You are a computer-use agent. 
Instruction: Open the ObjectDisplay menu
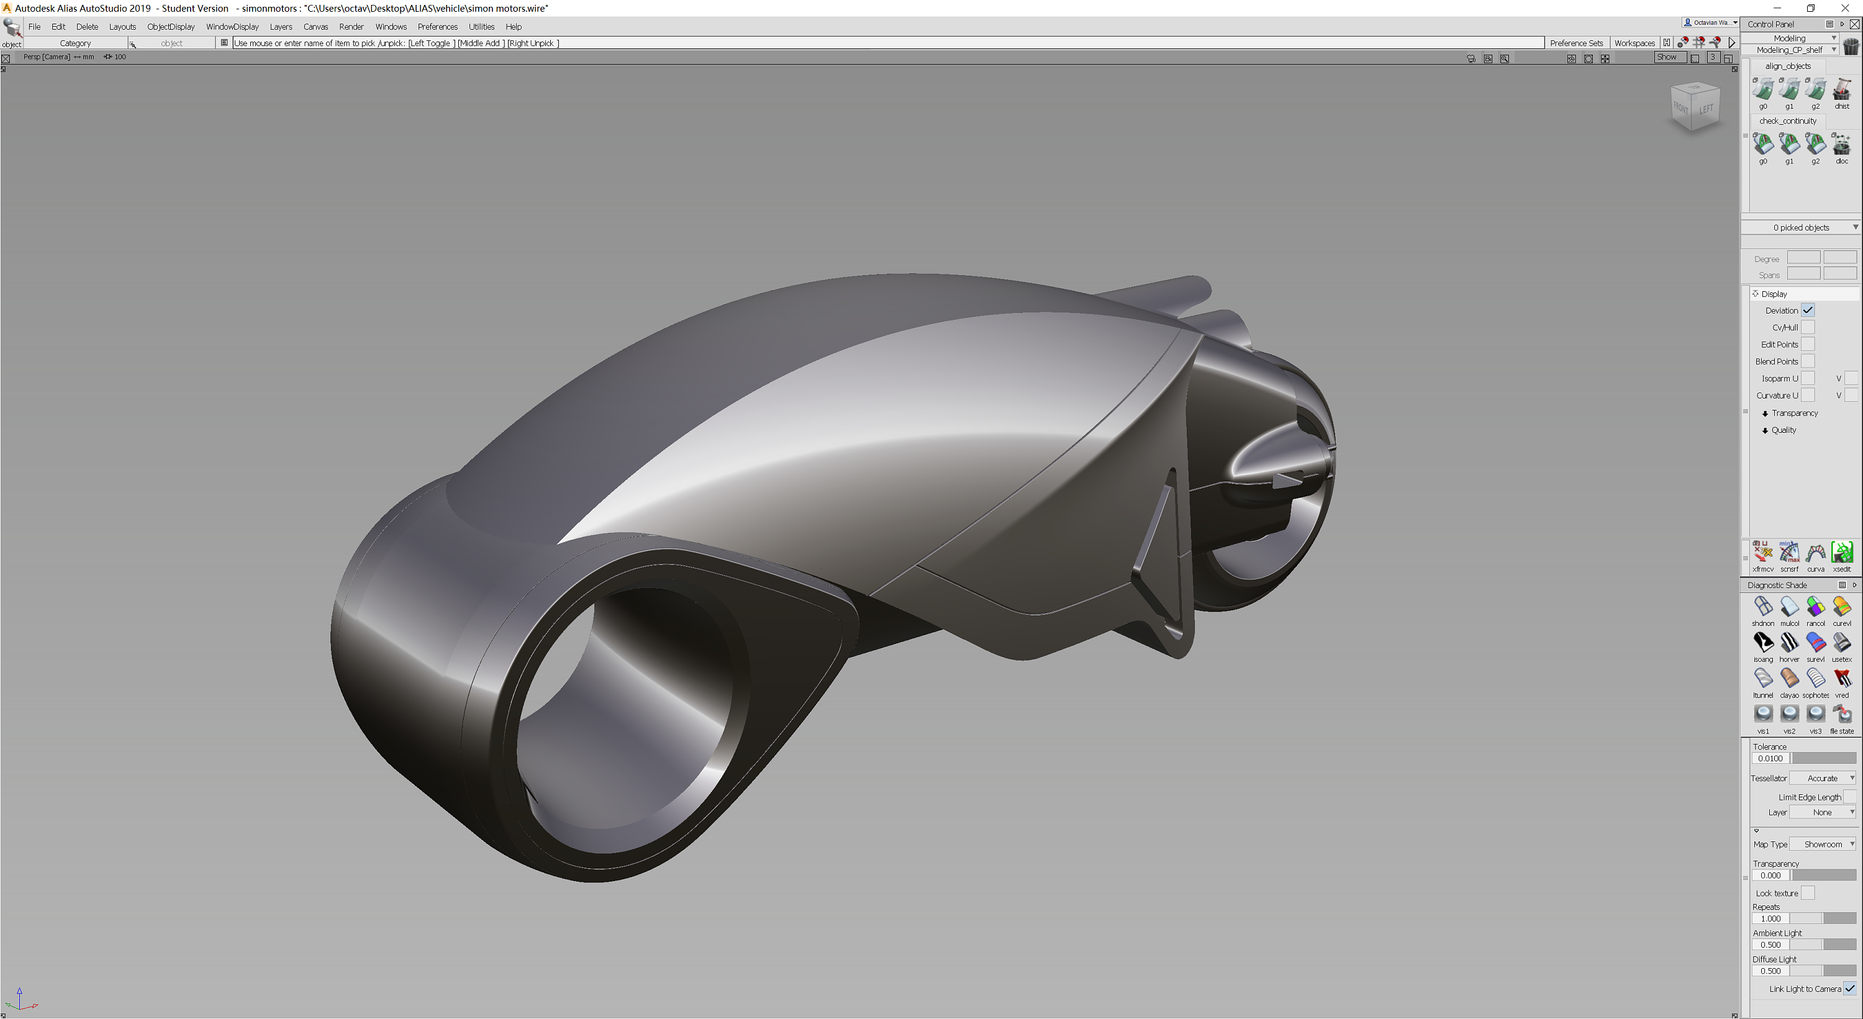[x=171, y=27]
